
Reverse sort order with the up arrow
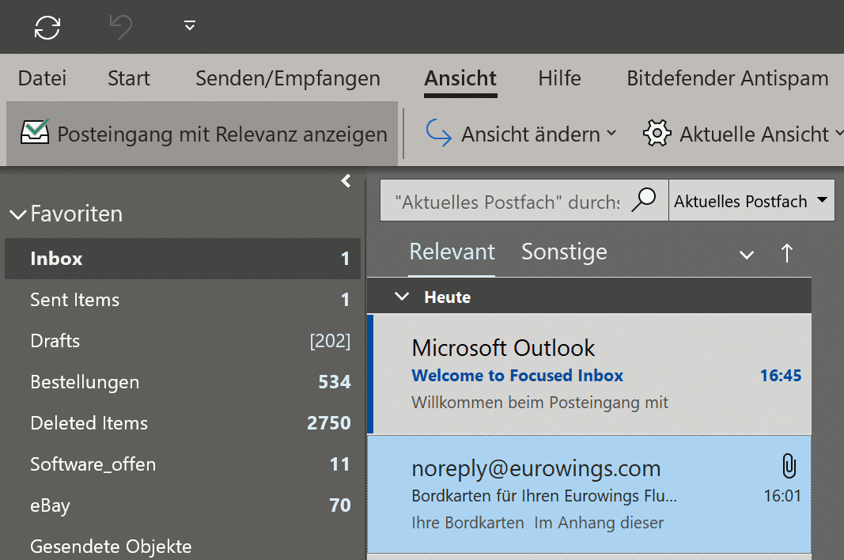point(787,253)
